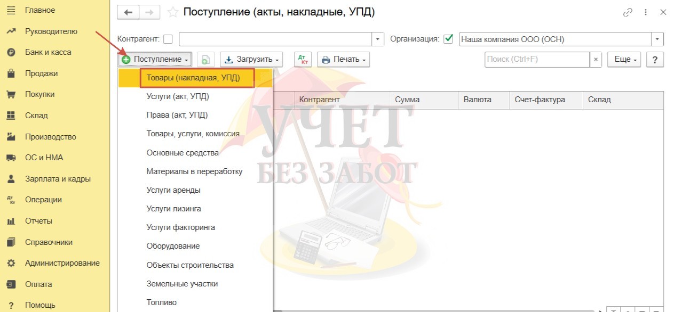
Task: Enable the Контрагент filter checkbox
Action: pos(168,39)
